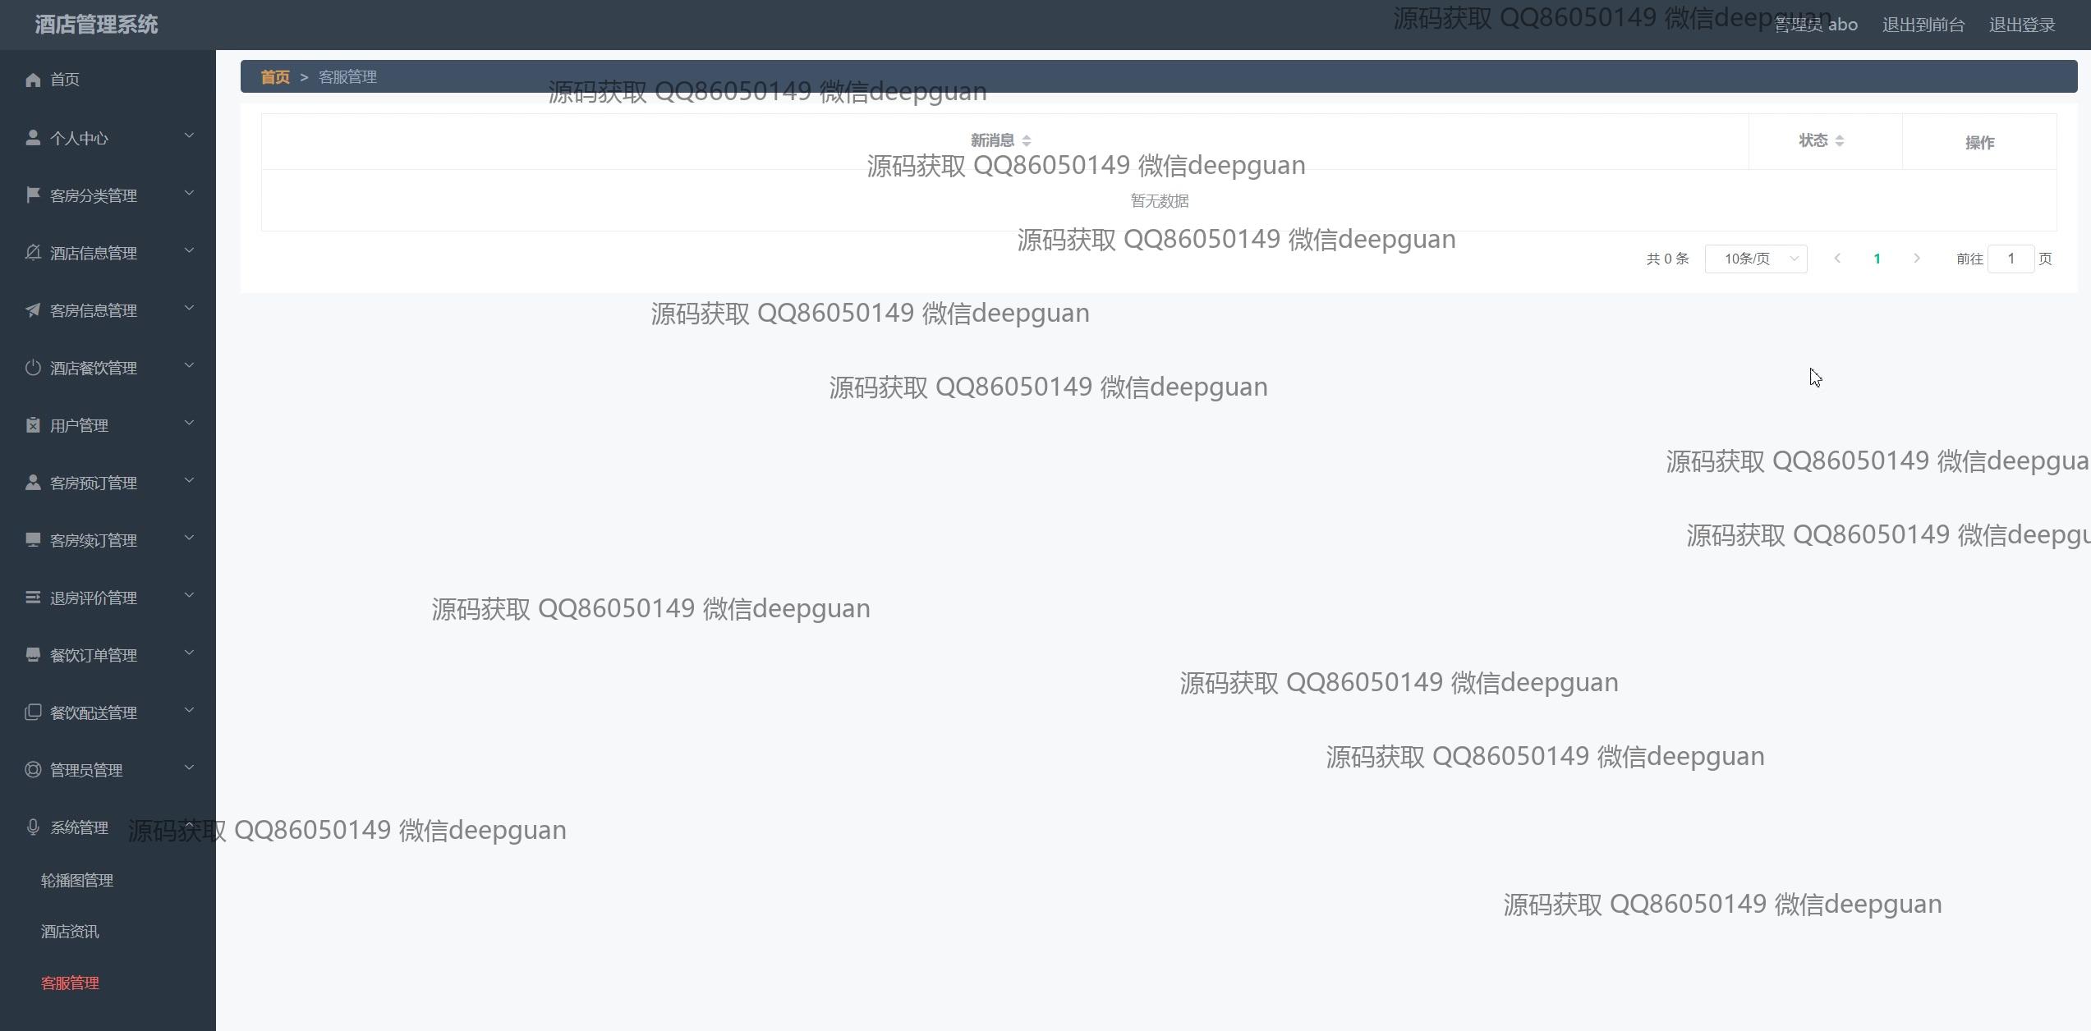The image size is (2091, 1031).
Task: Click the 首页 breadcrumb link
Action: [275, 77]
